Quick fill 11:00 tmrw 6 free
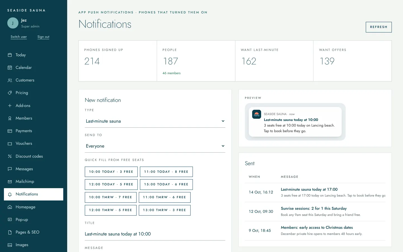This screenshot has width=403, height=252. (x=165, y=197)
